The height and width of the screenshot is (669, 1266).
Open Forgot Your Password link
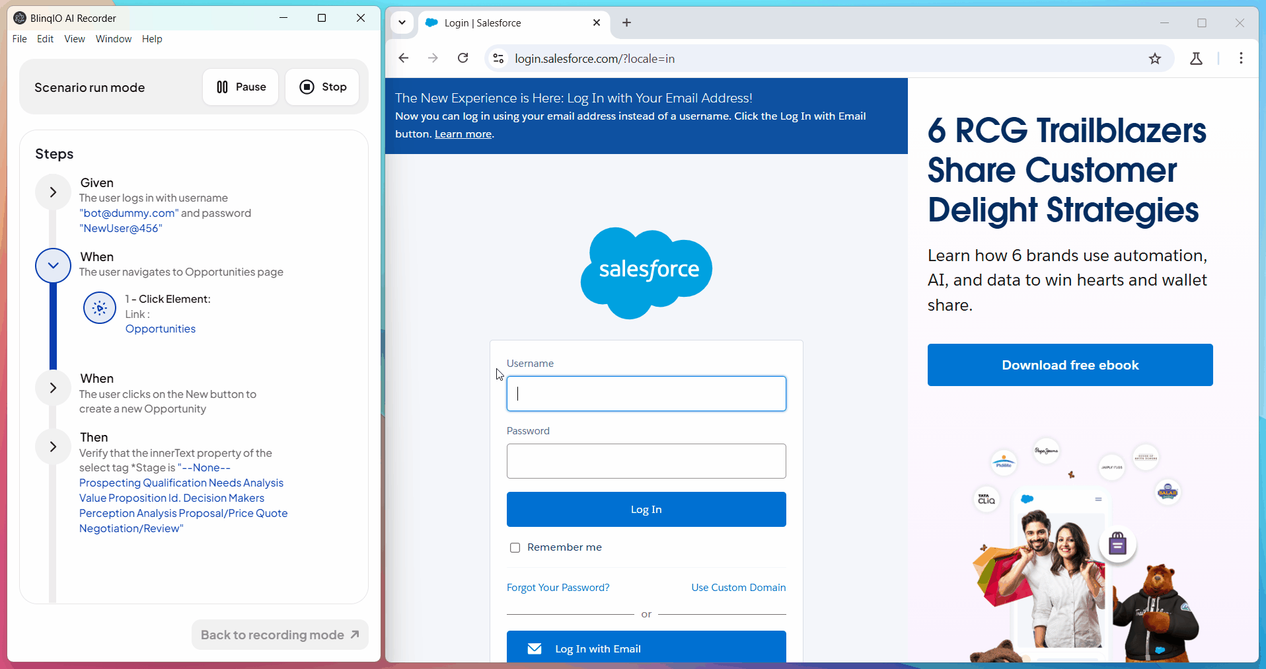click(557, 587)
